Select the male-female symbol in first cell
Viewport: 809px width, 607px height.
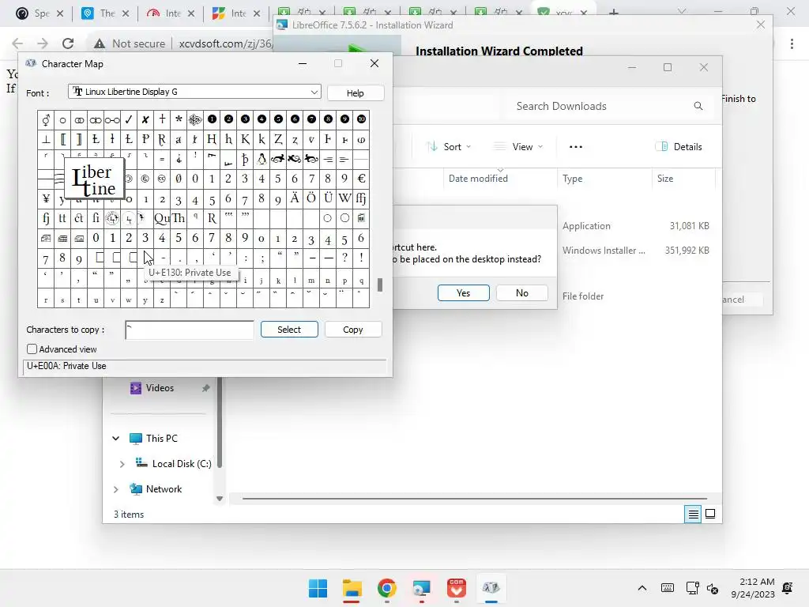pos(46,120)
